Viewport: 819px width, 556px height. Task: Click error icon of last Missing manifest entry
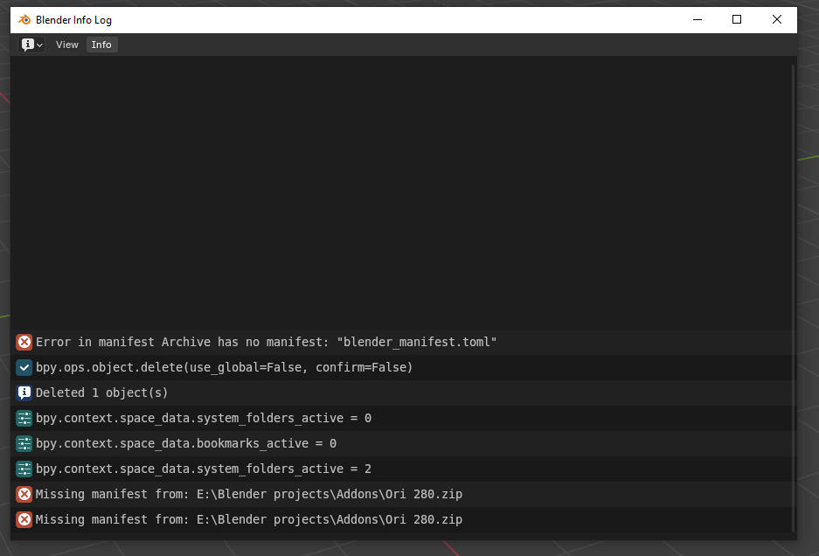click(24, 519)
